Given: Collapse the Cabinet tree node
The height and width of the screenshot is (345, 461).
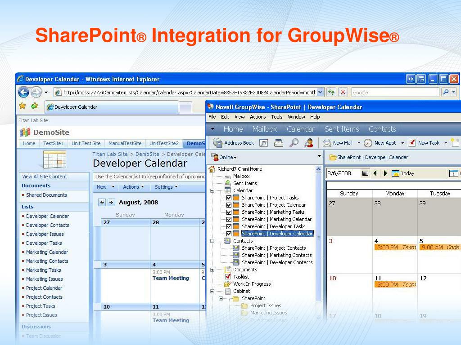Looking at the screenshot, I should pos(212,291).
